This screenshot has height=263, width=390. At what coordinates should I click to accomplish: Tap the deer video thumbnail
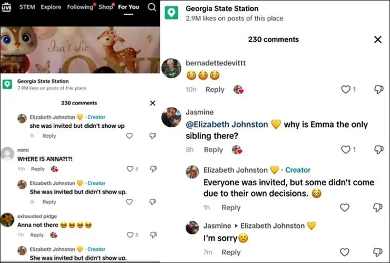(80, 49)
